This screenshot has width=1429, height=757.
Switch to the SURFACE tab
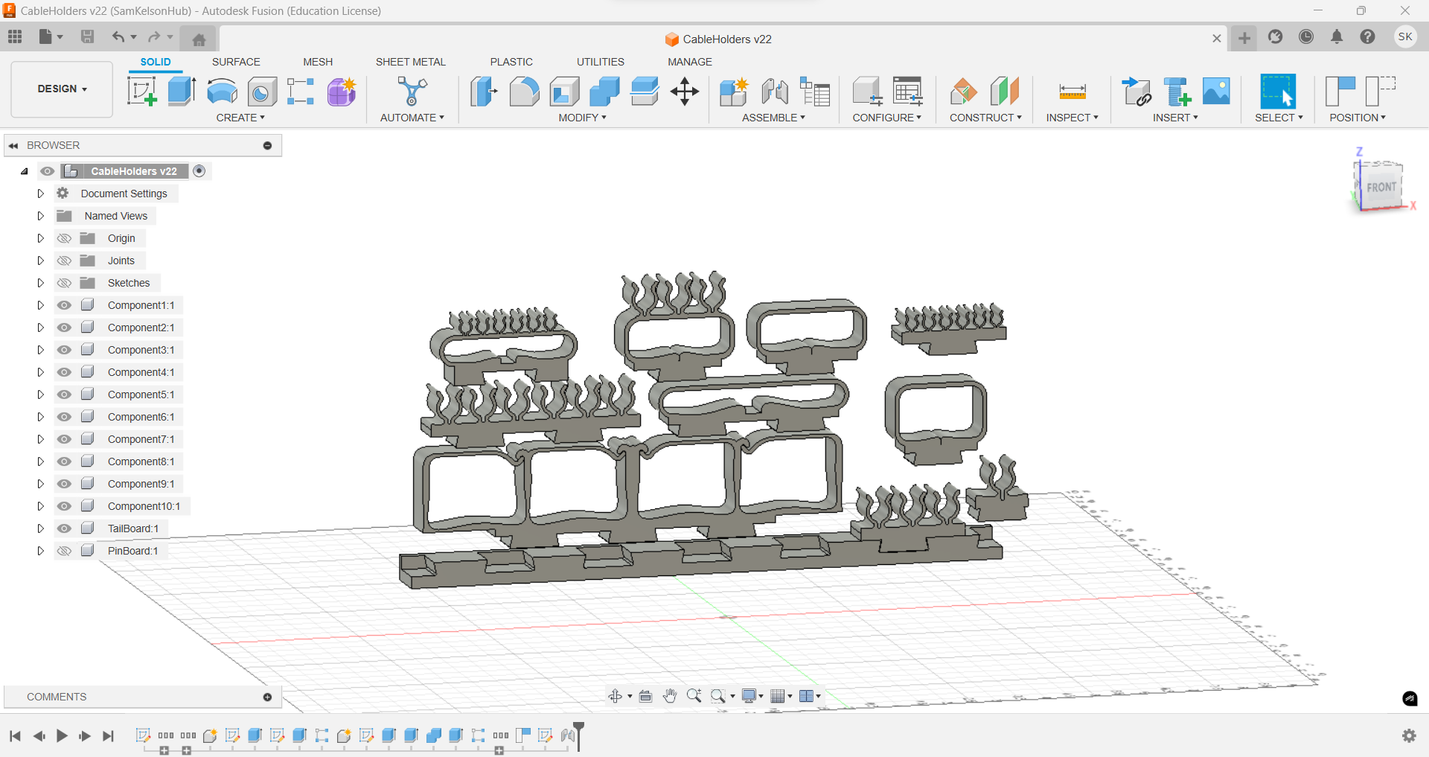coord(236,62)
